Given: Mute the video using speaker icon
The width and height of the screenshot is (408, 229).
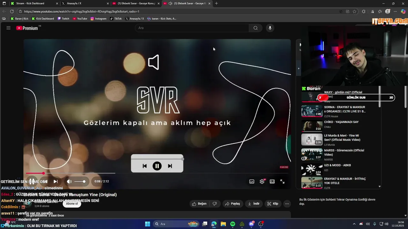Looking at the screenshot, I should click(69, 181).
